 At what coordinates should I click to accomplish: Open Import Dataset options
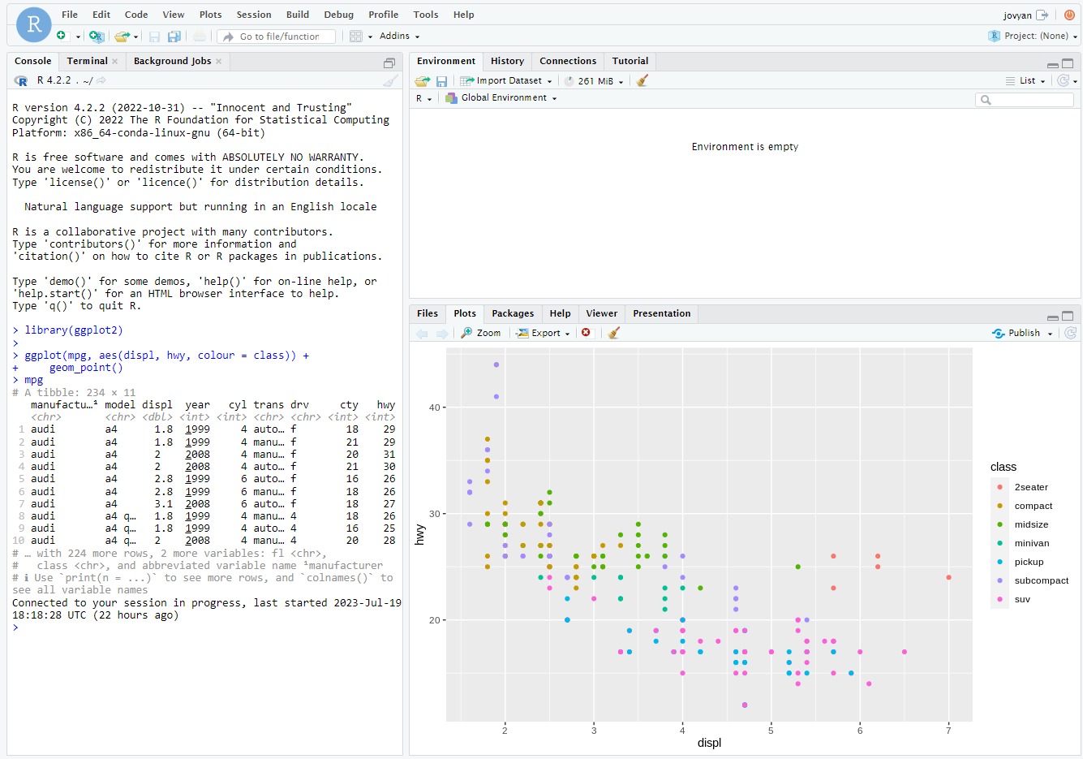pyautogui.click(x=506, y=80)
